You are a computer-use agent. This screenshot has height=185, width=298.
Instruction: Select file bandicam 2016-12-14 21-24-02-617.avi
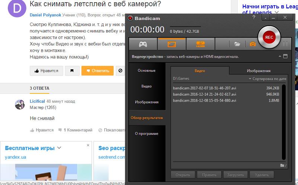click(226, 94)
